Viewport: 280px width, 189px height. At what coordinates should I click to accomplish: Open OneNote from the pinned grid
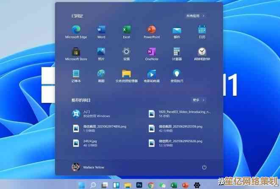[x=151, y=52]
